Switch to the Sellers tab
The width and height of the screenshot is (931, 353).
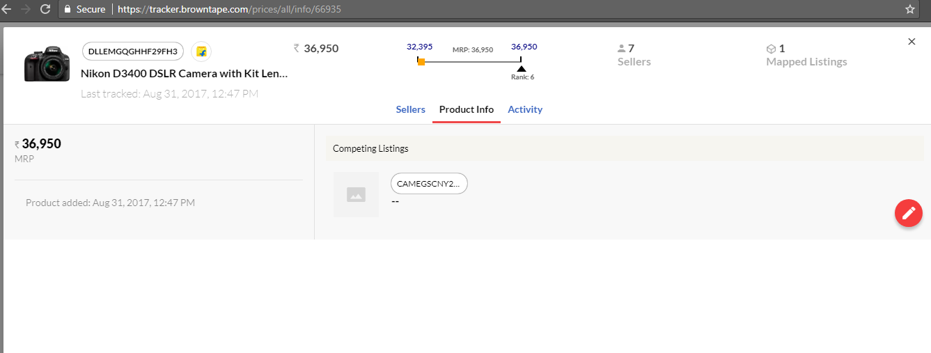click(411, 109)
